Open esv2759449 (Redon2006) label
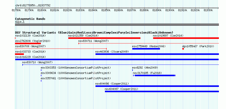Image resolution: width=226 pixels, height=109 pixels. pos(149,46)
